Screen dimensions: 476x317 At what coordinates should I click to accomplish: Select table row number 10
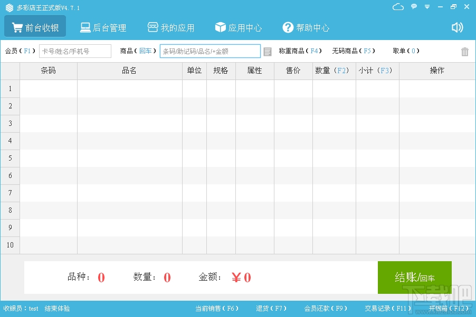pos(237,245)
